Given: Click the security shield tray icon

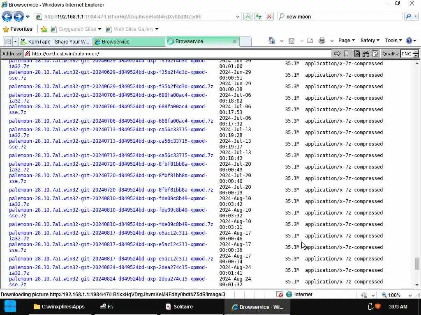Looking at the screenshot, I should tap(378, 307).
